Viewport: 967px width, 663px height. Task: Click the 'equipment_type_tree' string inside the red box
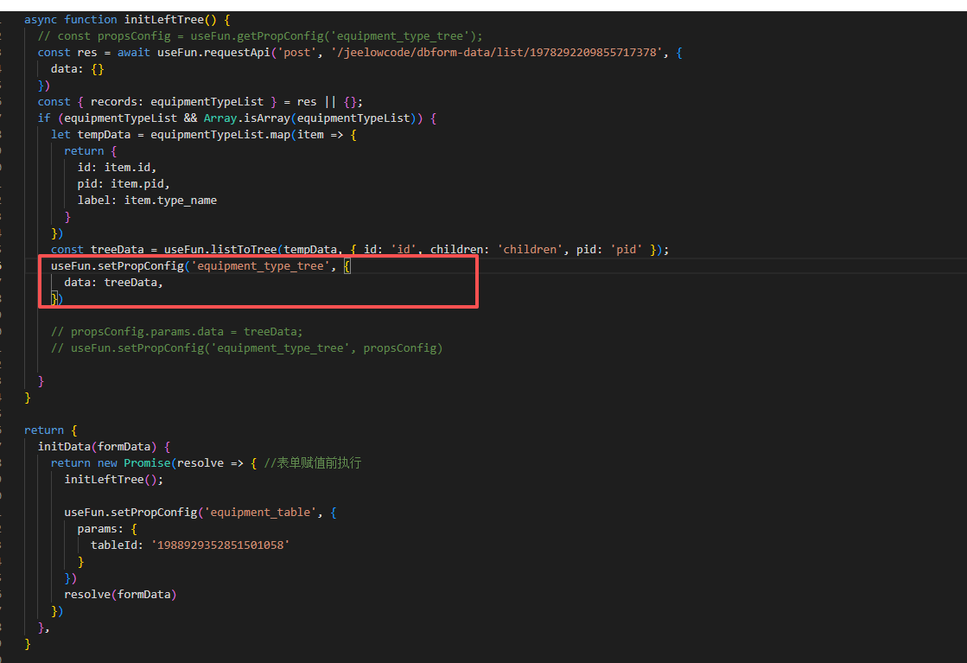click(259, 266)
